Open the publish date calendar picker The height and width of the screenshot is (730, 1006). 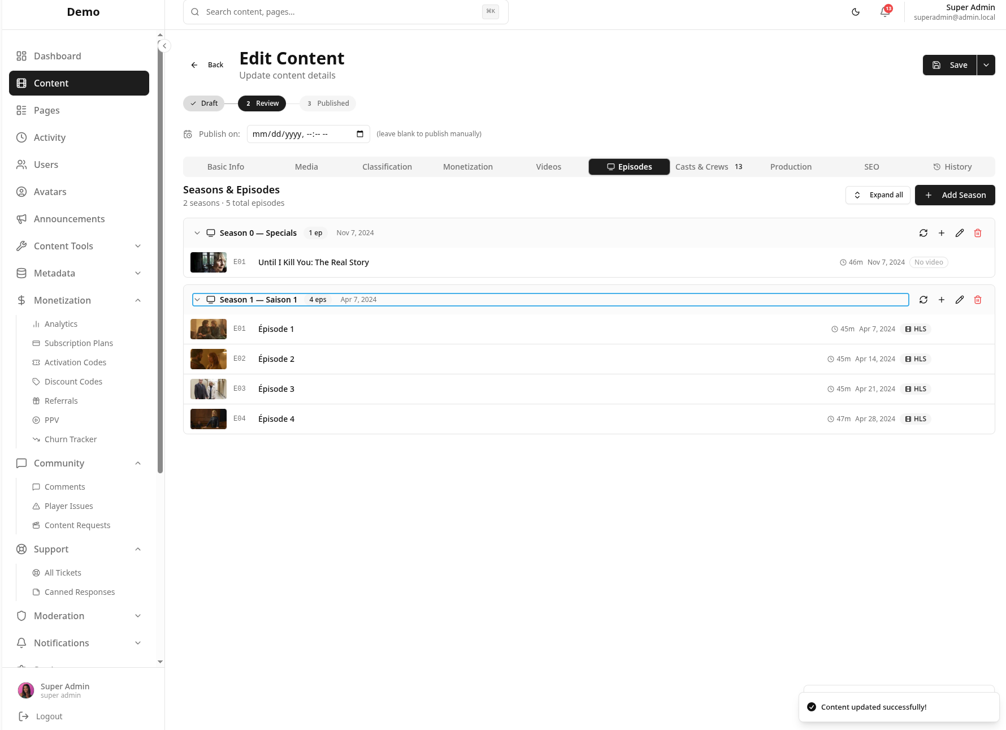359,134
